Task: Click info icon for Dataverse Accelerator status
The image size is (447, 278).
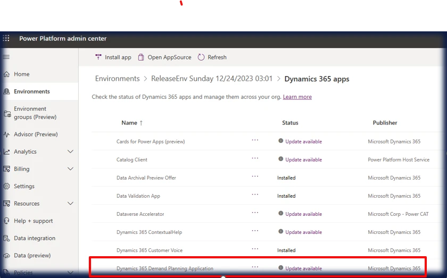Action: tap(281, 213)
